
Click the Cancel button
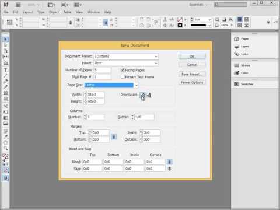coord(192,65)
